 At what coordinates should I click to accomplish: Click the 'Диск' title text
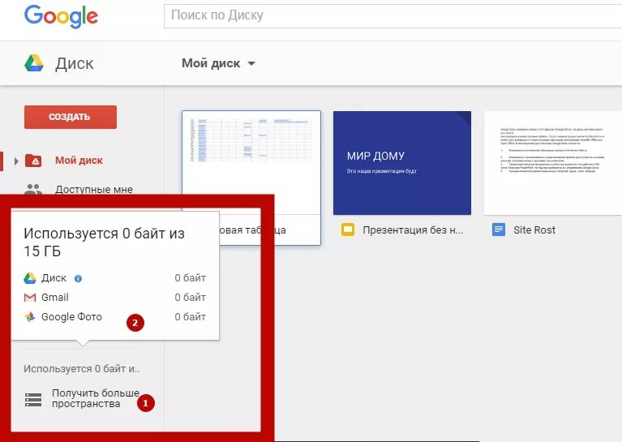74,63
